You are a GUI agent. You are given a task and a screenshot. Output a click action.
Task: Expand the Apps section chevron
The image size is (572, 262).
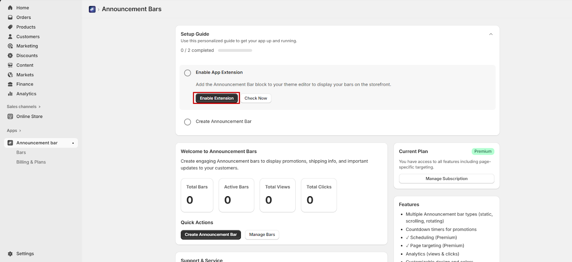(x=20, y=131)
